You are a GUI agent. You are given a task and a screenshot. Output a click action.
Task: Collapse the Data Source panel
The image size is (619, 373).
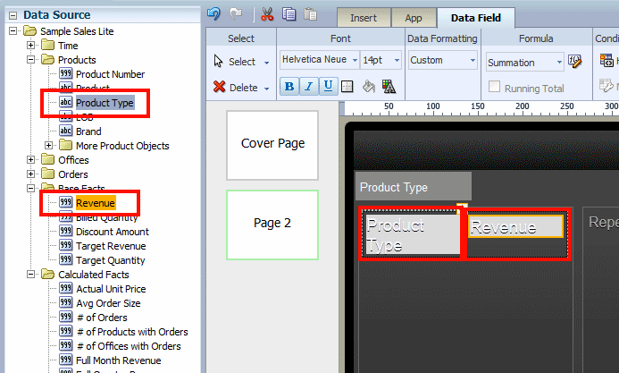click(13, 15)
